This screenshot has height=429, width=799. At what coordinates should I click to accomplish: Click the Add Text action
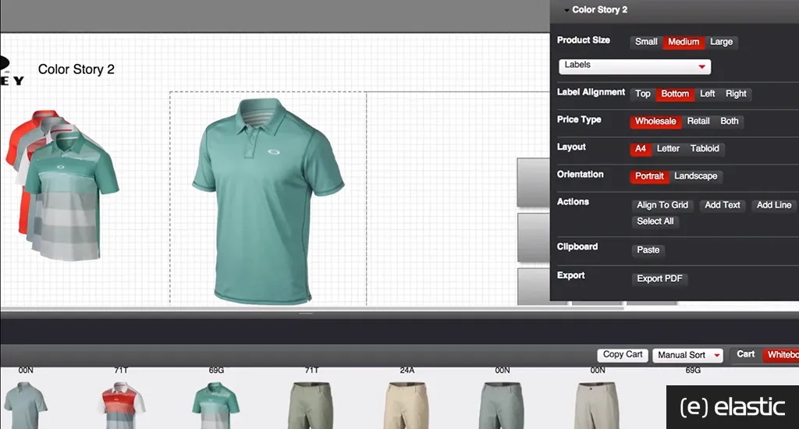pos(722,205)
